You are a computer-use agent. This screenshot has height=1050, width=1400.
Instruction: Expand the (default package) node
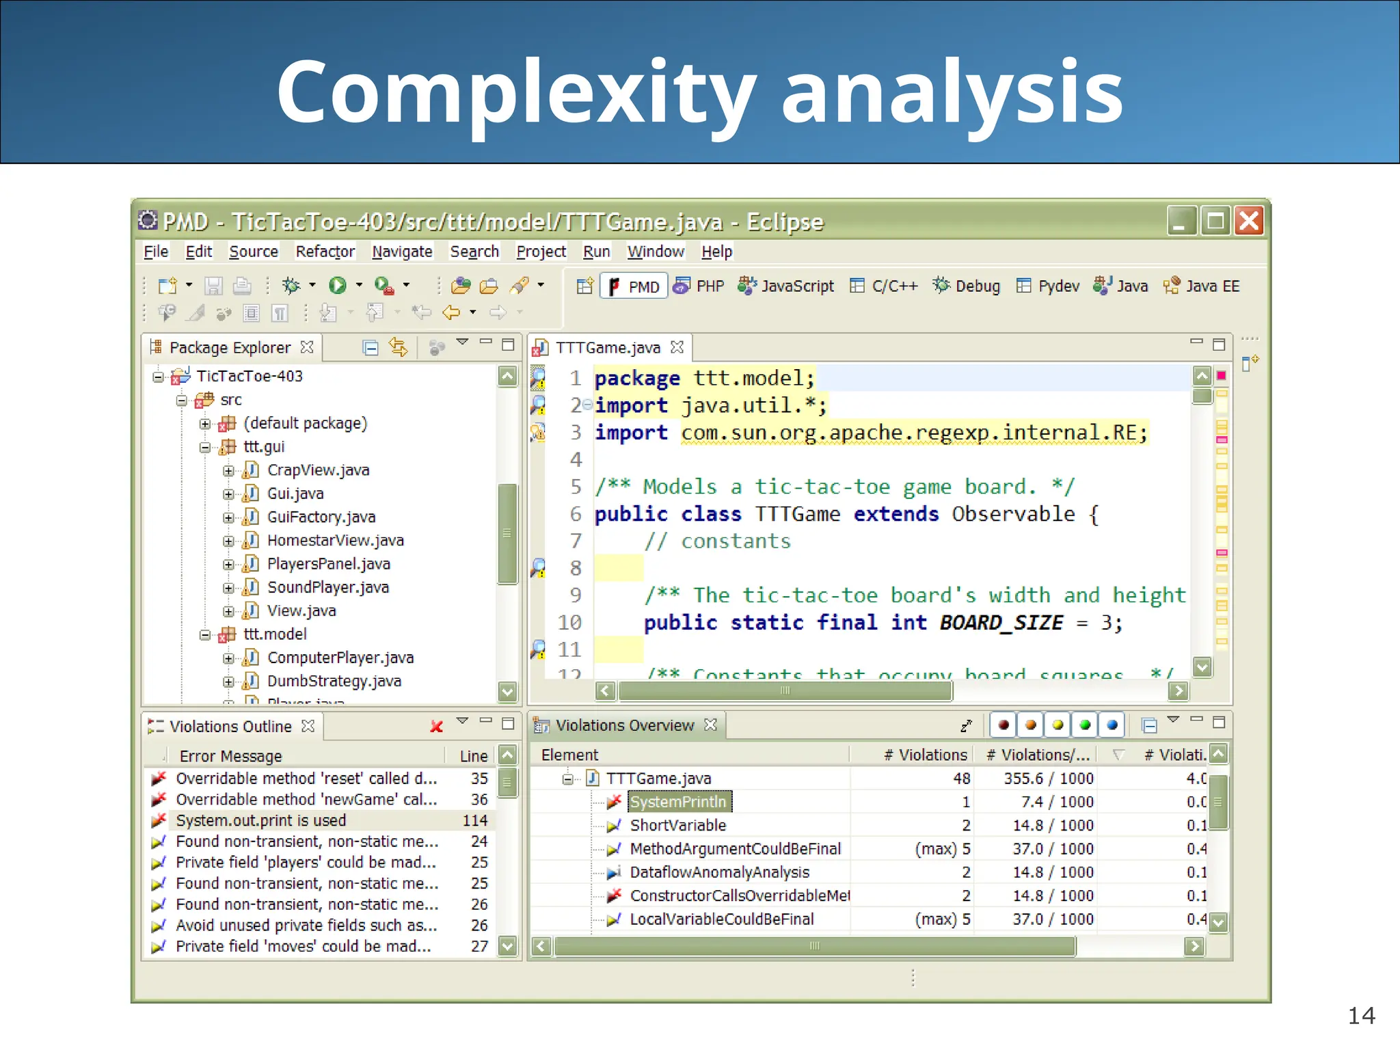pyautogui.click(x=205, y=424)
